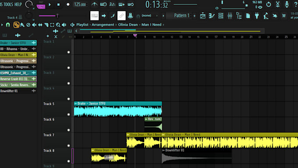Toggle the metronome icon
The width and height of the screenshot is (298, 168).
(x=95, y=4)
